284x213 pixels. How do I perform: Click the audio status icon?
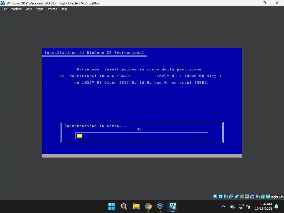[x=226, y=197]
